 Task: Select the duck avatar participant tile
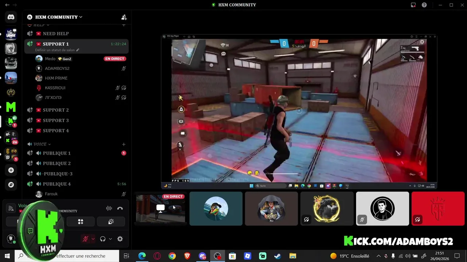[216, 209]
